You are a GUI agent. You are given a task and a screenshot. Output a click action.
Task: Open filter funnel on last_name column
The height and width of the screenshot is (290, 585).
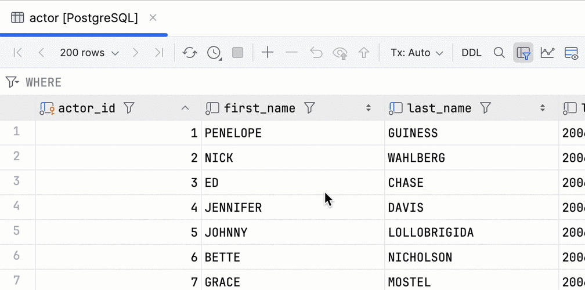pos(485,108)
